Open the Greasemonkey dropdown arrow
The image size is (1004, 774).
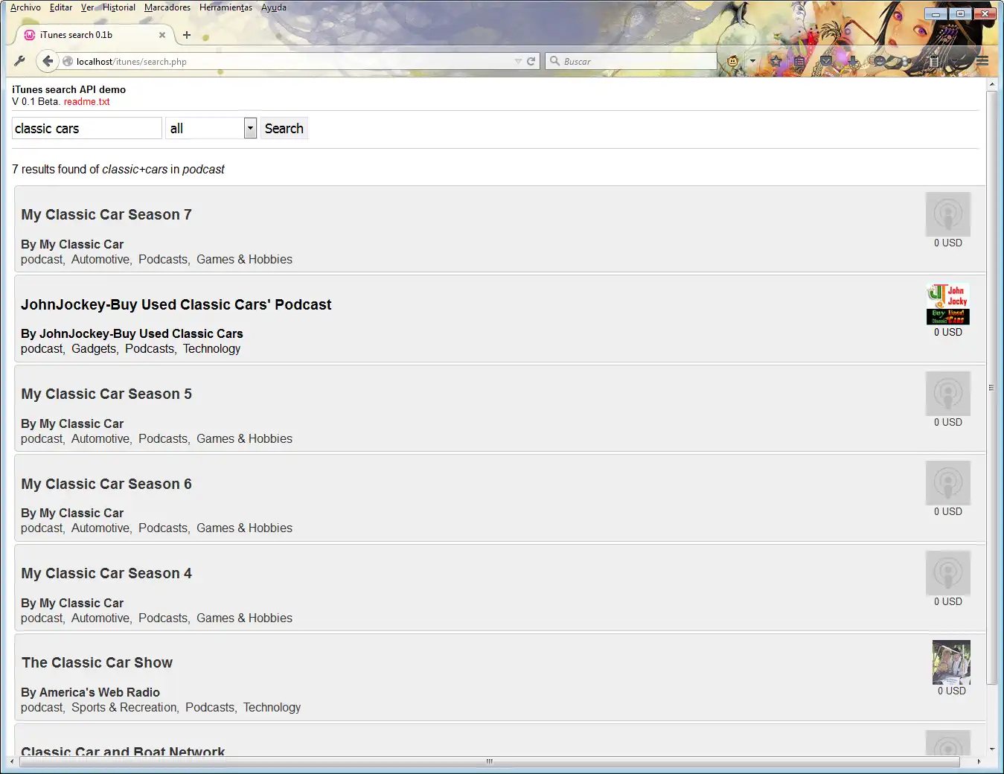click(x=752, y=61)
